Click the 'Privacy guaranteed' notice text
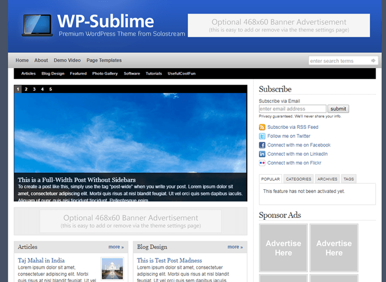The image size is (386, 282). [300, 116]
